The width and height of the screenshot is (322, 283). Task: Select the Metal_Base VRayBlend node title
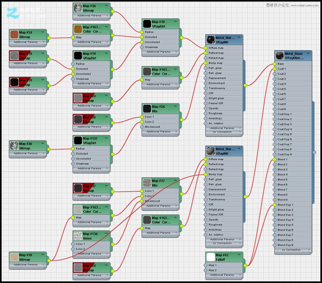(294, 56)
